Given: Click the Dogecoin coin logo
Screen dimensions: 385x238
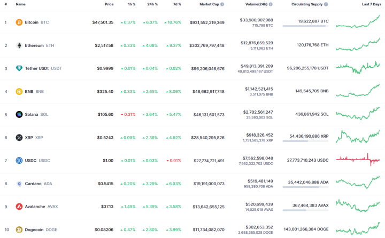Looking at the screenshot, I should [19, 229].
